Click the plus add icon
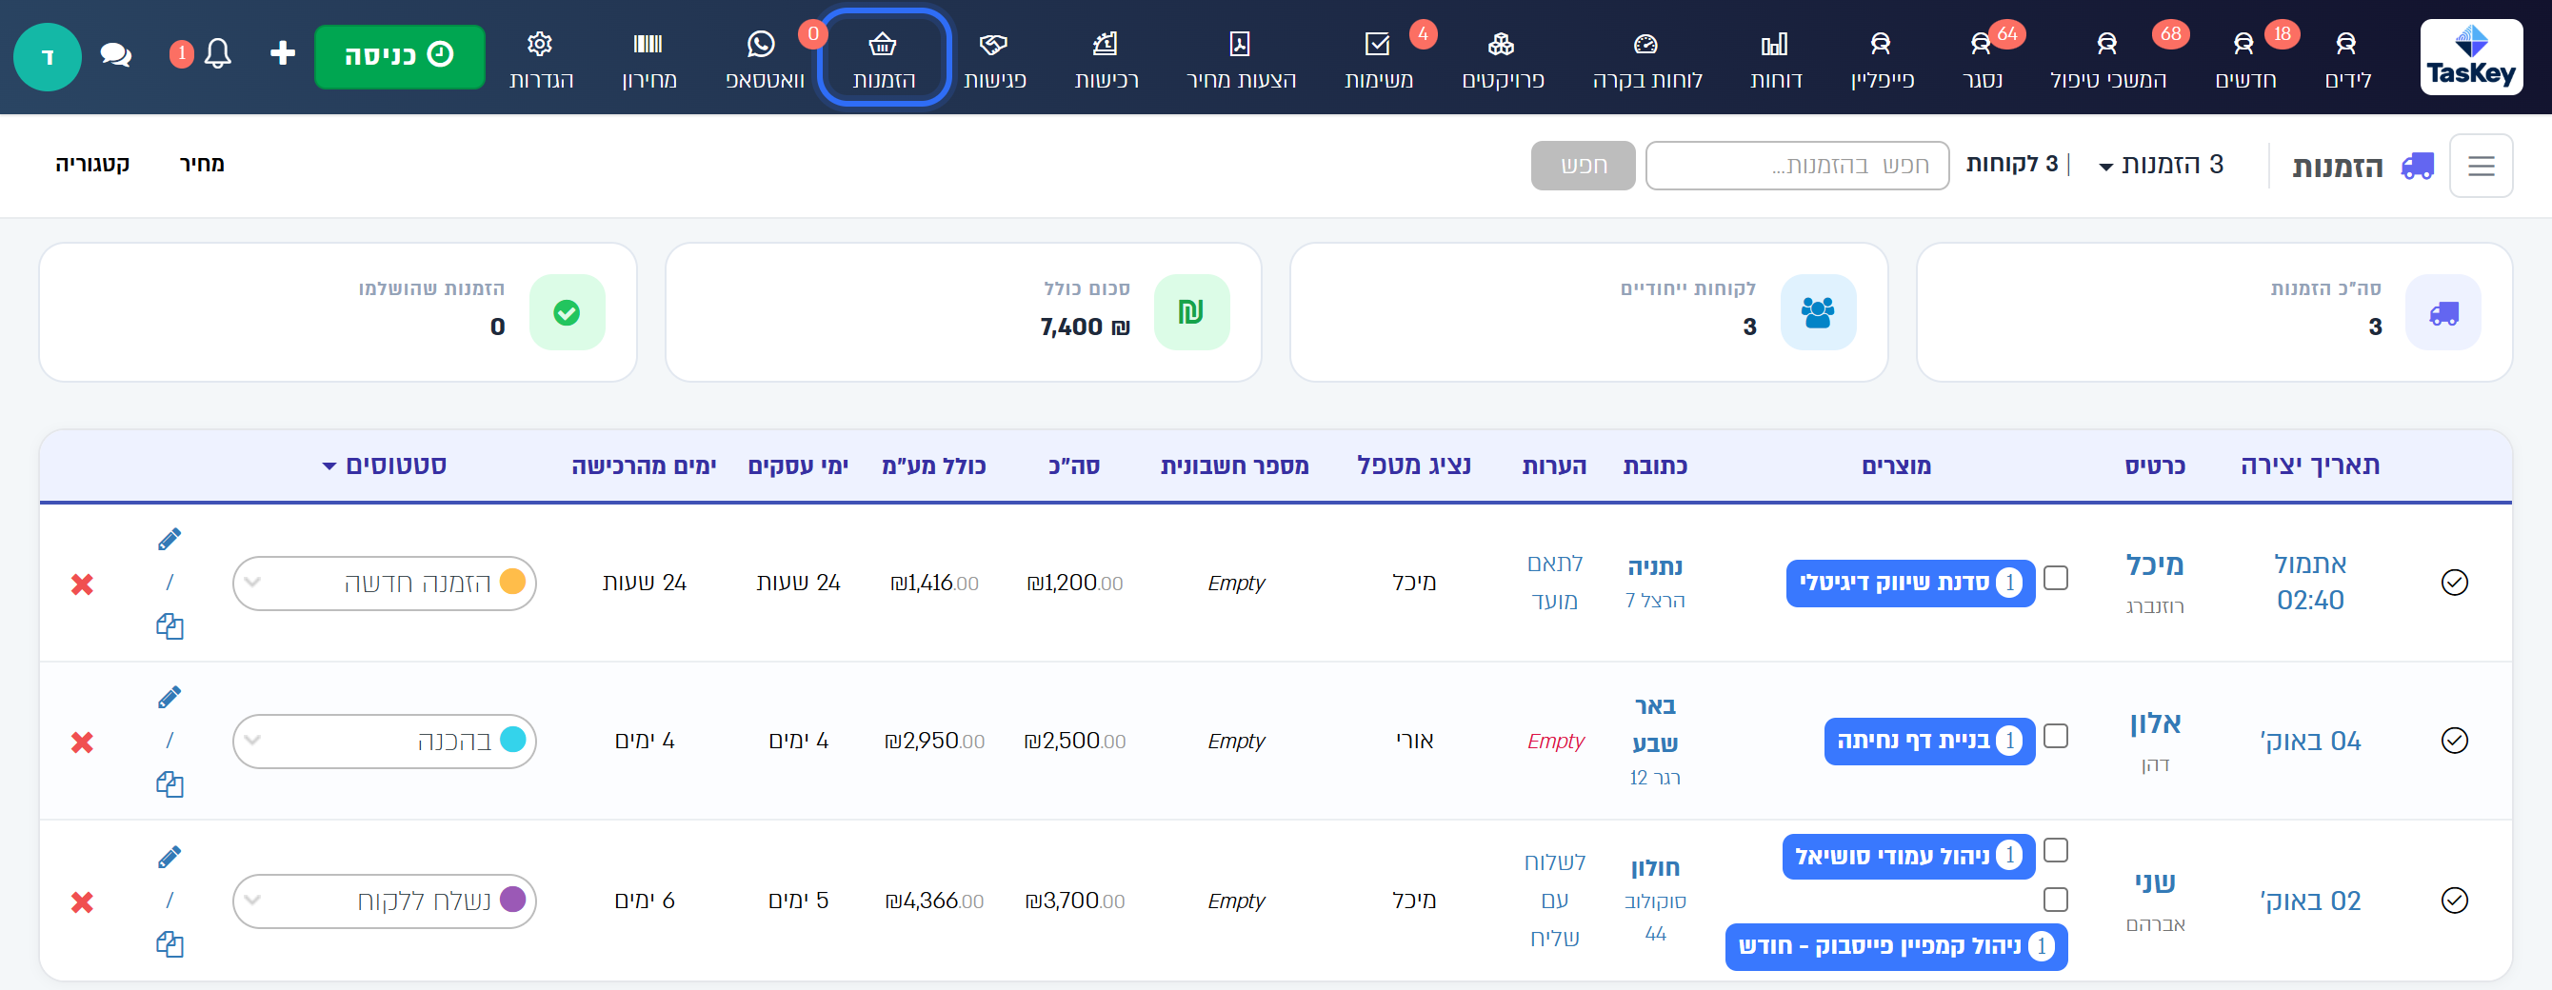 tap(283, 53)
